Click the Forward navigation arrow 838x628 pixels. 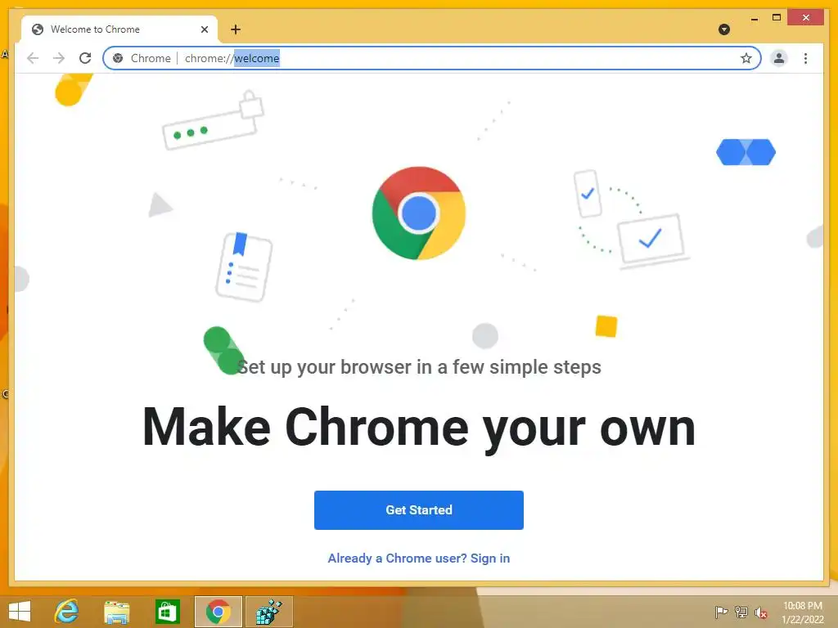coord(59,58)
